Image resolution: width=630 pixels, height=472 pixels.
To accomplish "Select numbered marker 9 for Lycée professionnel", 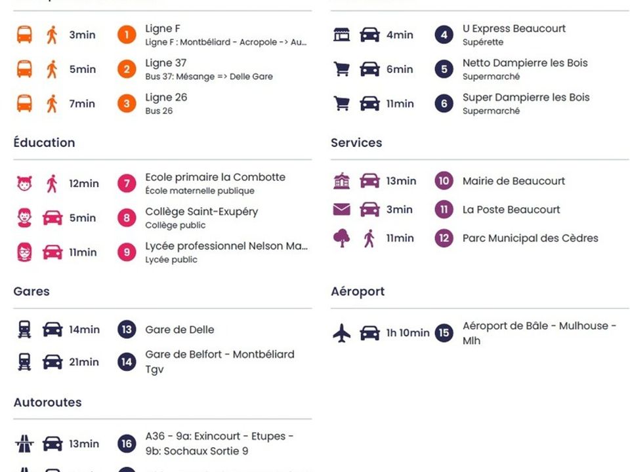I will tap(127, 252).
